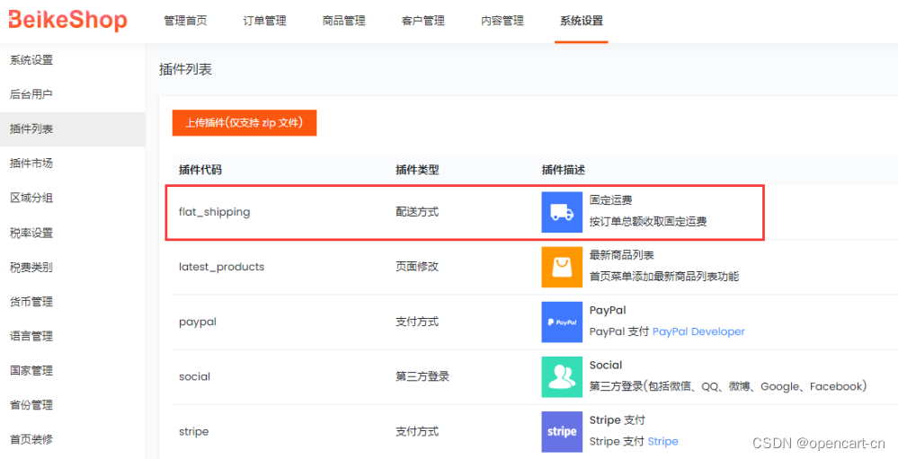The height and width of the screenshot is (459, 898).
Task: Click the 按订单总额收取固定运费 description text
Action: (648, 222)
